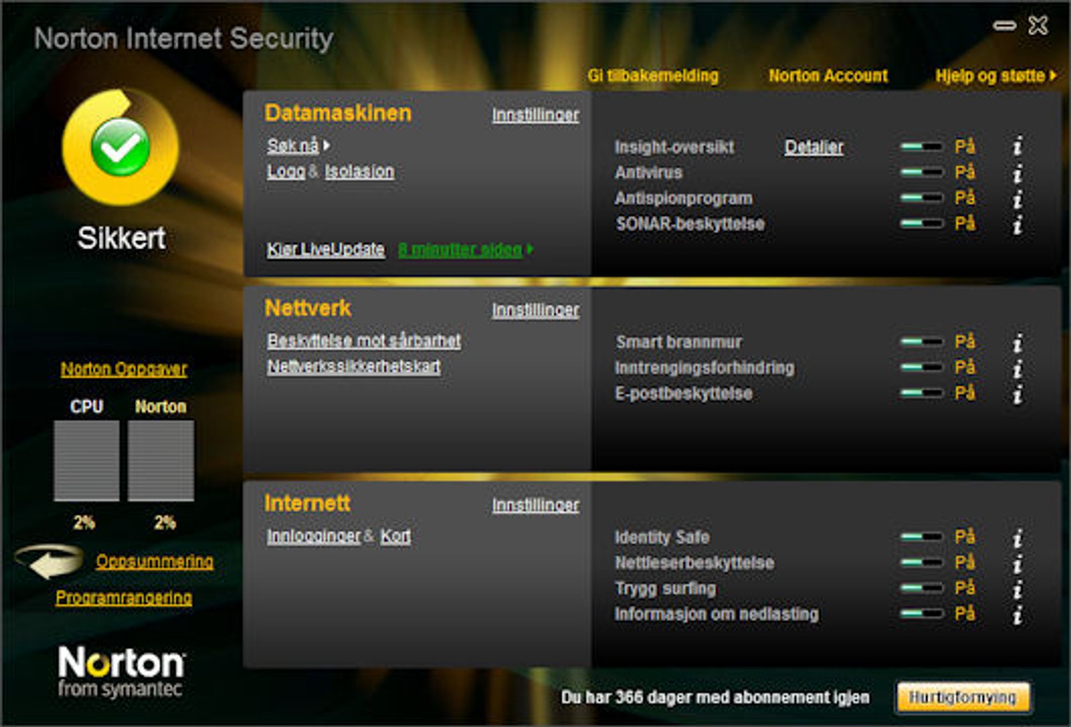Image resolution: width=1071 pixels, height=727 pixels.
Task: Run Kjør LiveUpdate
Action: point(326,249)
